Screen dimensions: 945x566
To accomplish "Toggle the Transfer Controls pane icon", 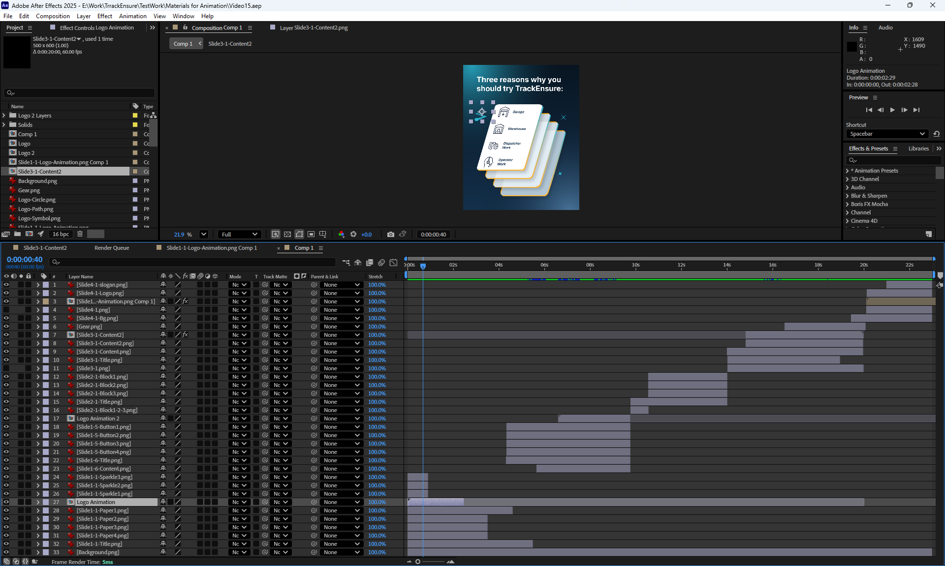I will click(16, 562).
